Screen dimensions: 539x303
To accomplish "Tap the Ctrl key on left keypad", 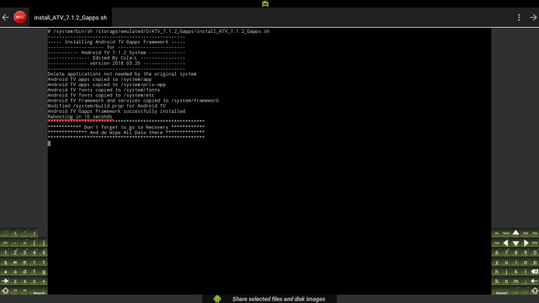I will (14, 290).
